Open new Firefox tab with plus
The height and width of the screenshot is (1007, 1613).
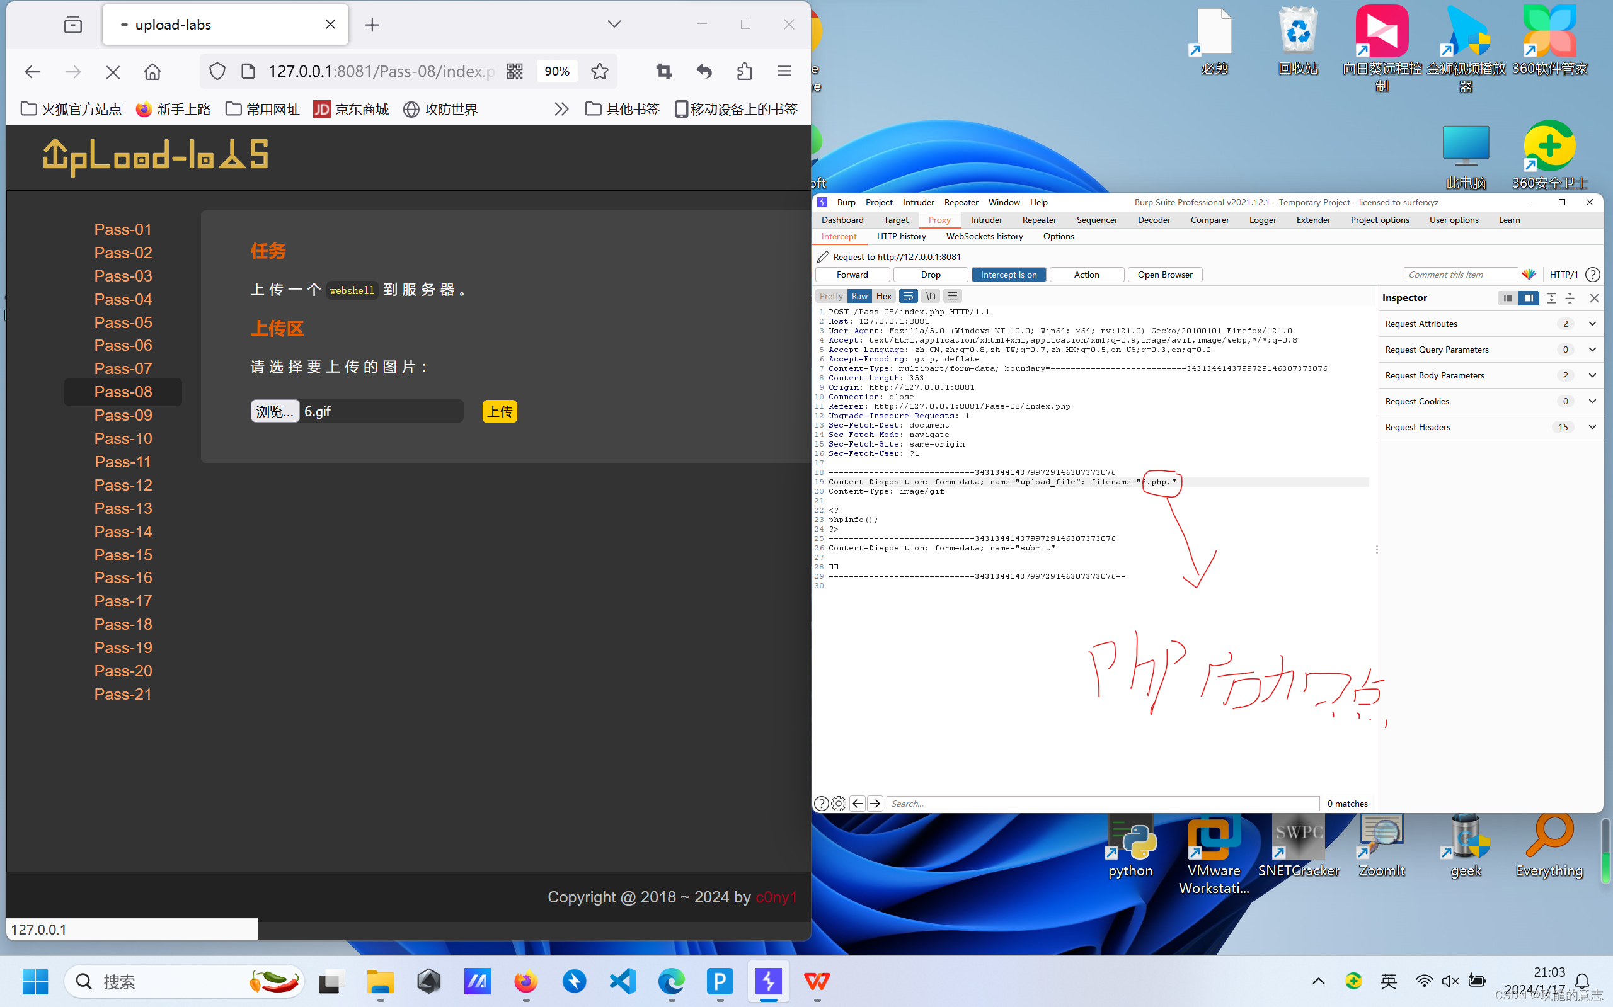tap(372, 25)
